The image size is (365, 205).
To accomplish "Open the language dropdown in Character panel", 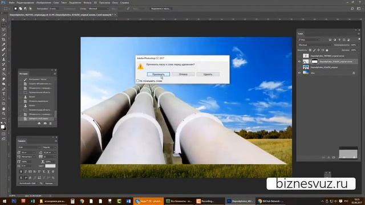I will (29, 183).
